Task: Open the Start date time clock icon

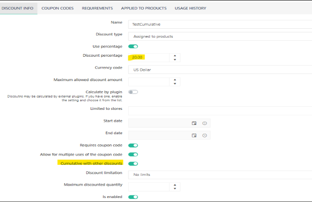Action: coord(204,123)
